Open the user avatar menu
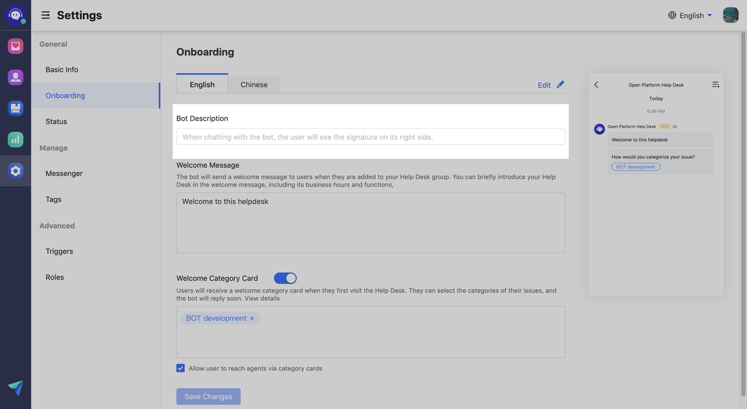Viewport: 747px width, 409px height. click(x=730, y=15)
